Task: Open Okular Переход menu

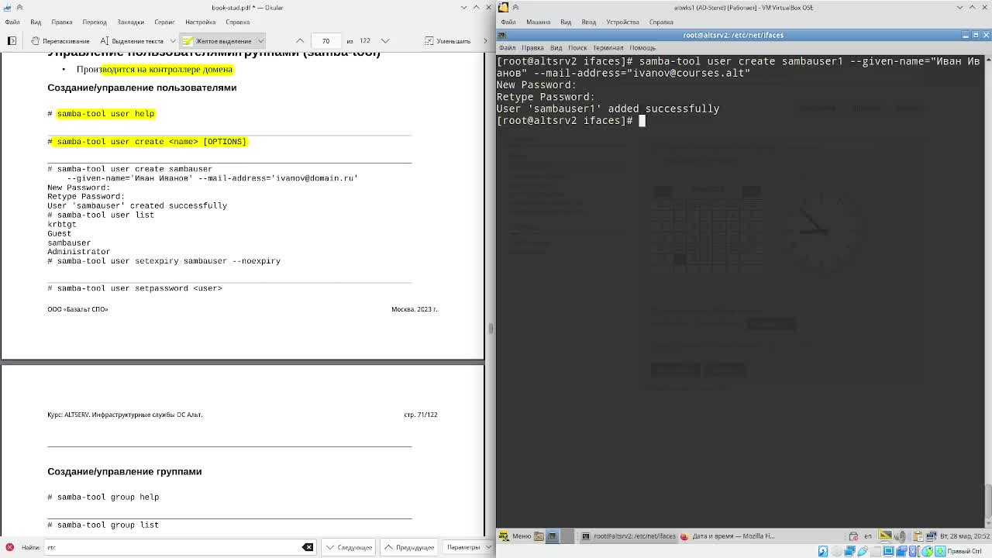Action: [95, 22]
